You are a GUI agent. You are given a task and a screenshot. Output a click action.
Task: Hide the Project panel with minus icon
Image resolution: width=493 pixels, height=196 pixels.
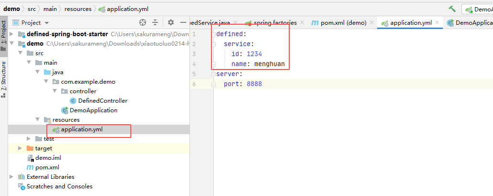coord(183,22)
